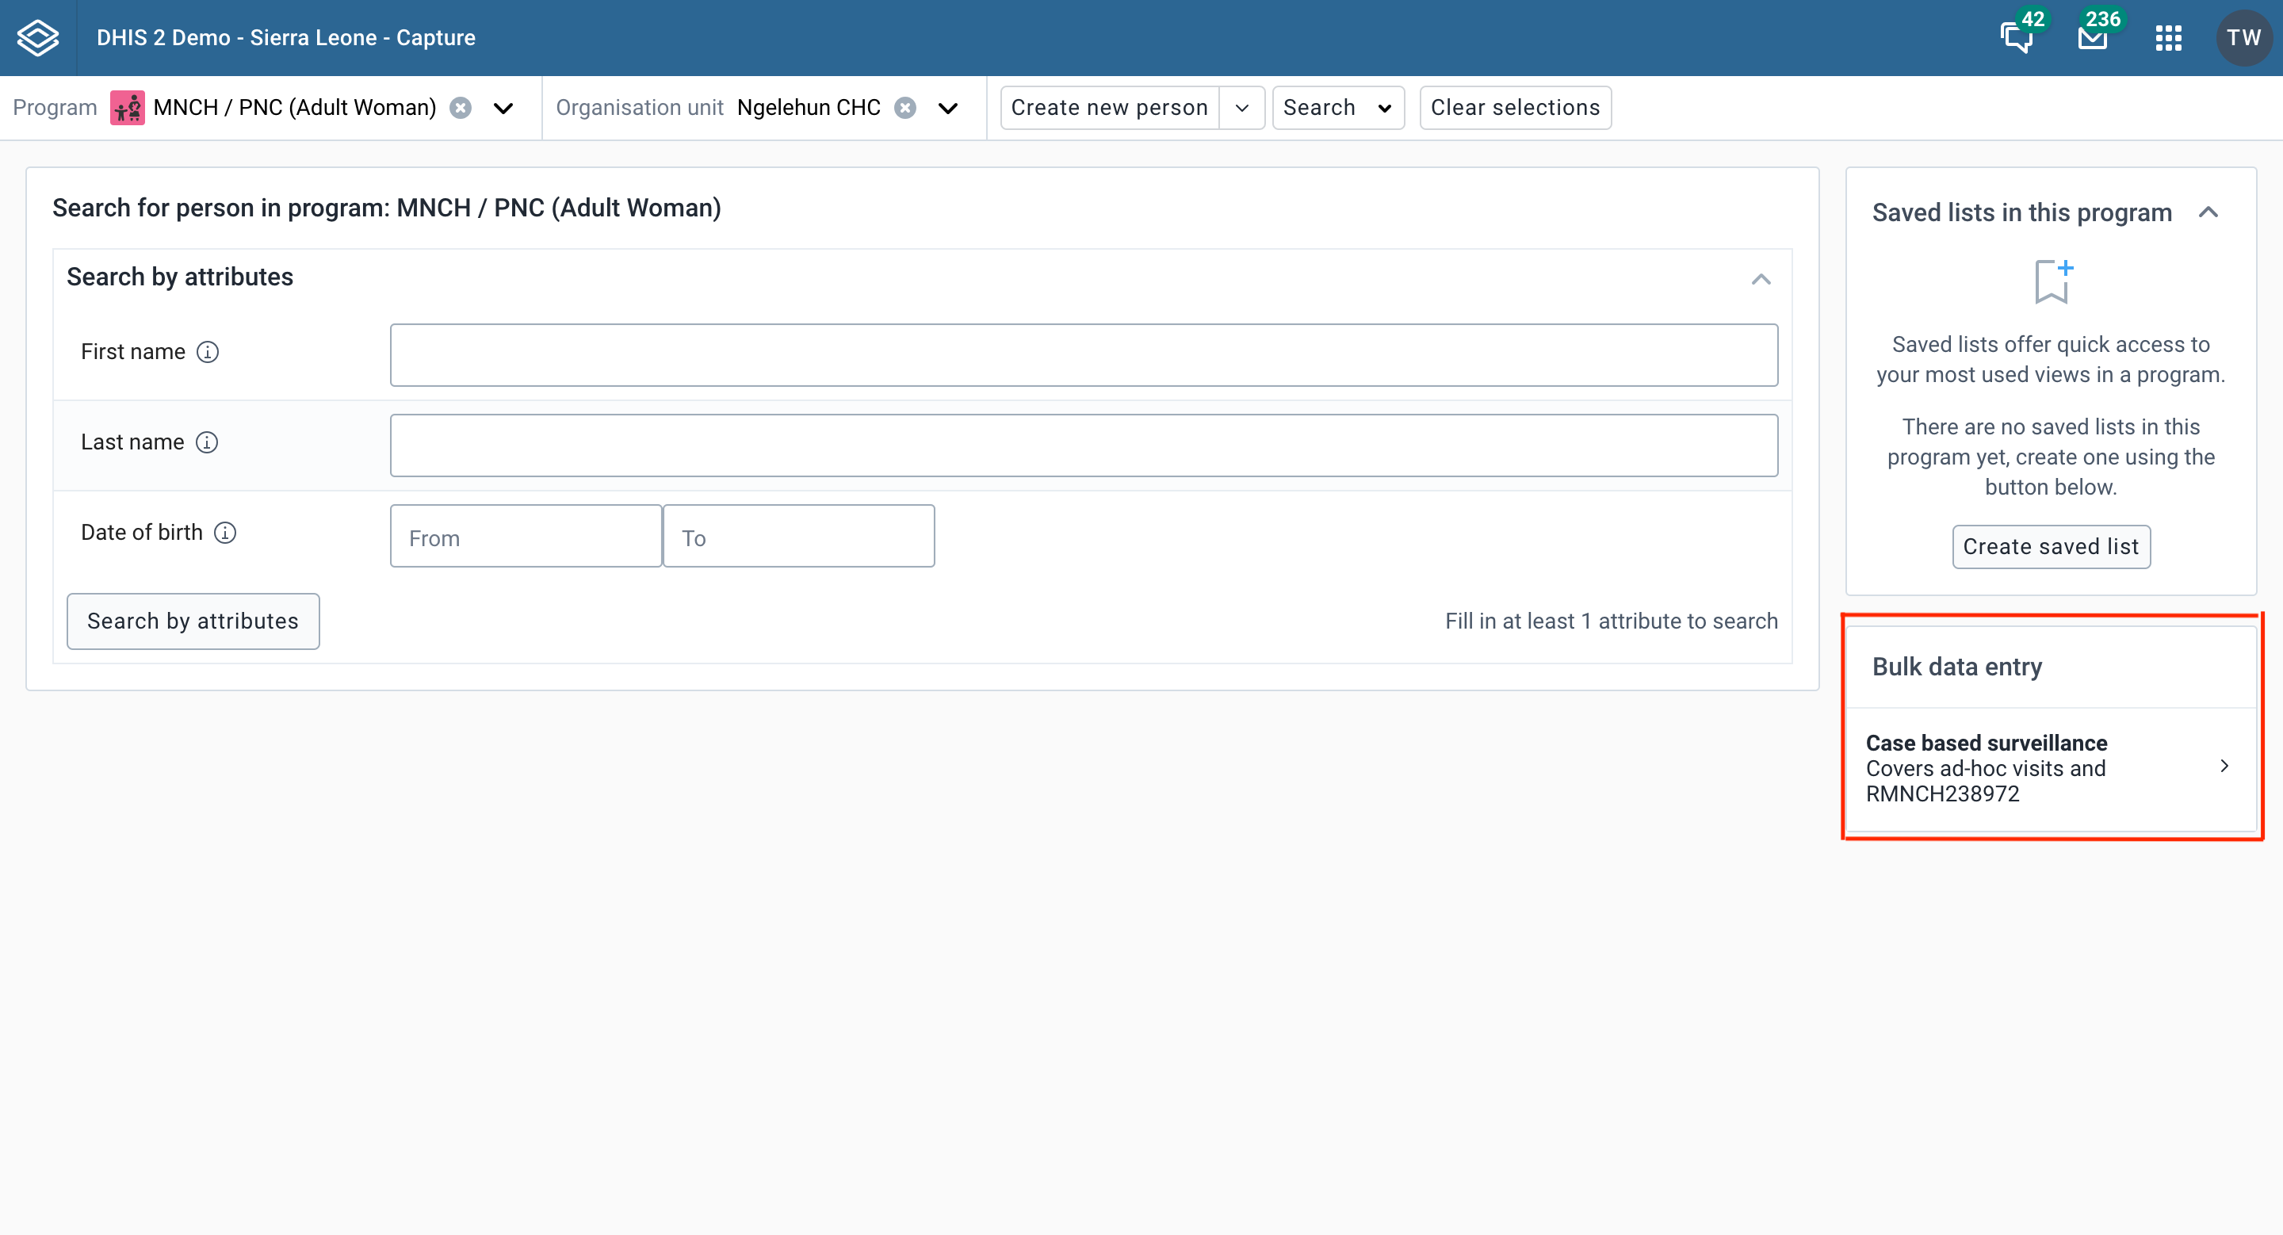This screenshot has width=2283, height=1235.
Task: Click the DHIS 2 logo in the header
Action: click(36, 37)
